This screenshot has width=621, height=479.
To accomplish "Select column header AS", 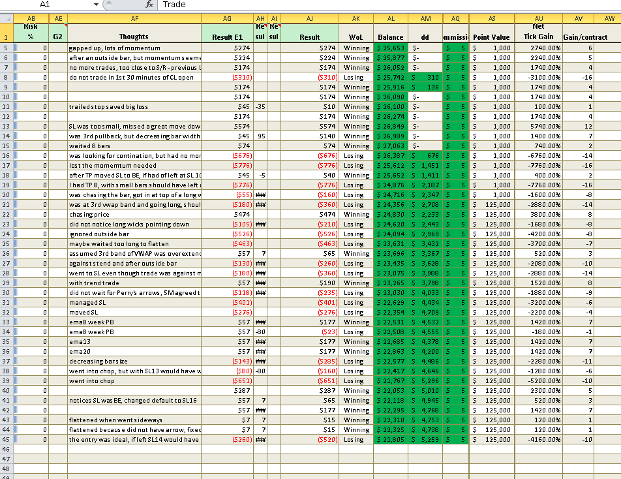I will coord(491,19).
